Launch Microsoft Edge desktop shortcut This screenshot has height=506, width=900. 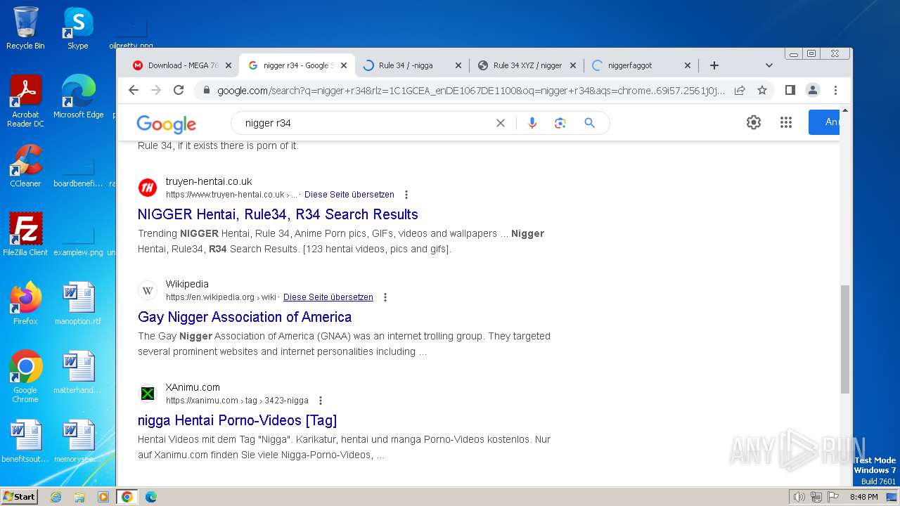pos(79,97)
